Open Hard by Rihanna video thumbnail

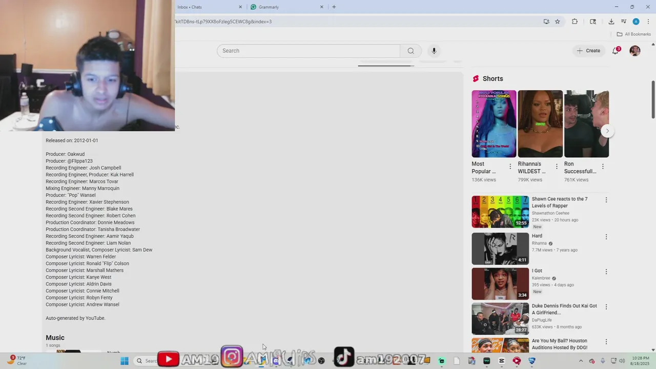500,249
